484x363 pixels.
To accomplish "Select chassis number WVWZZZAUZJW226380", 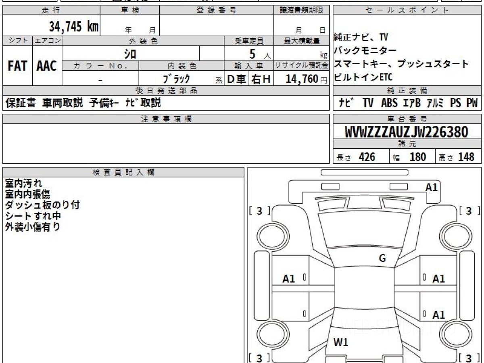I will point(407,132).
